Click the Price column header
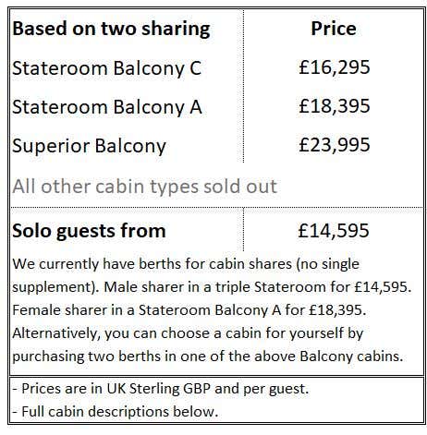This screenshot has width=427, height=435. coord(334,29)
